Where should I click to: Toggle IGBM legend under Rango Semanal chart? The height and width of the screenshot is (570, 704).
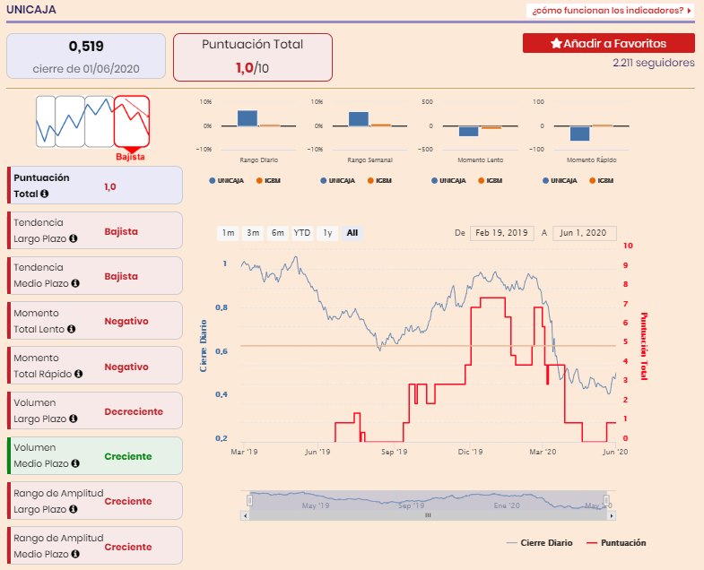(379, 180)
